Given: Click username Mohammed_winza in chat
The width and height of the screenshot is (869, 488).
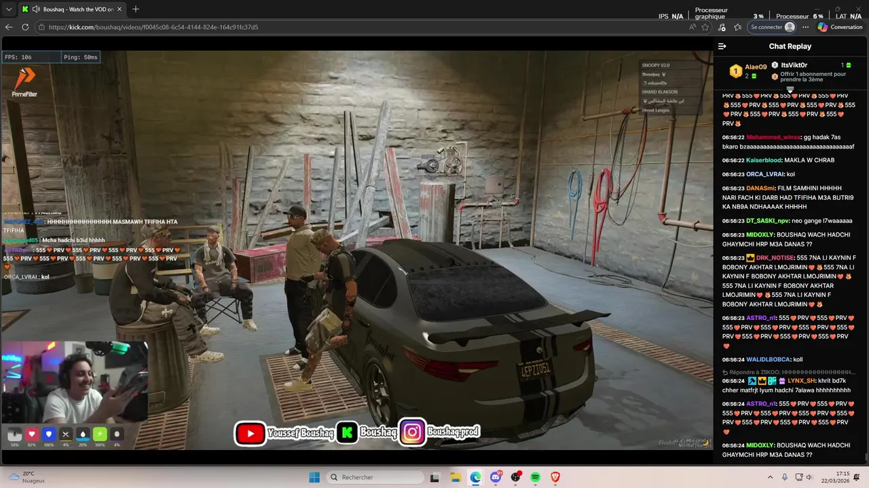Looking at the screenshot, I should click(x=773, y=137).
